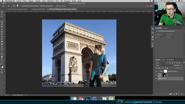
Task: Open Spotlight search in menu bar
Action: [x=176, y=1]
